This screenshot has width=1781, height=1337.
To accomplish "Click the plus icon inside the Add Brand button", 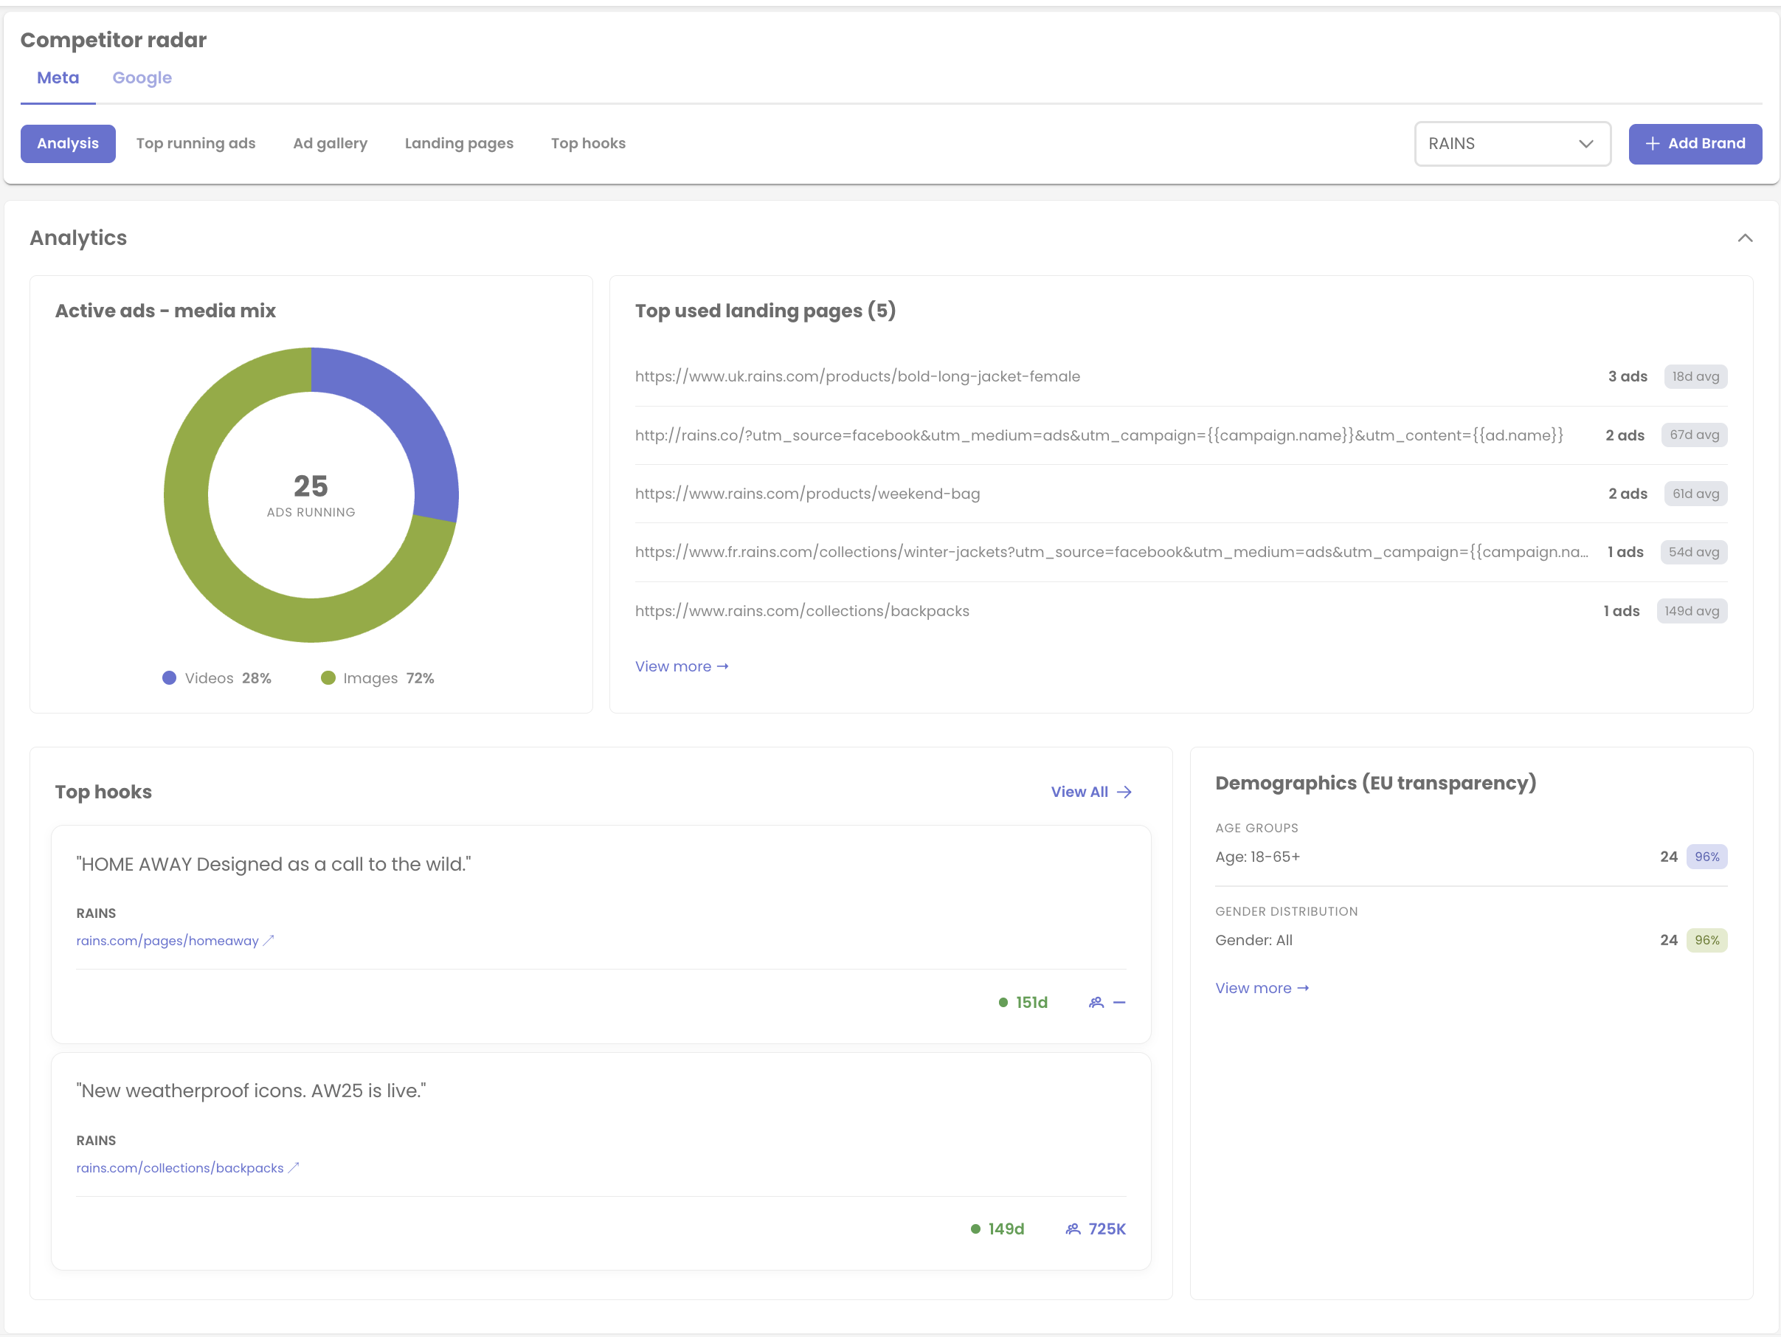I will pos(1652,143).
